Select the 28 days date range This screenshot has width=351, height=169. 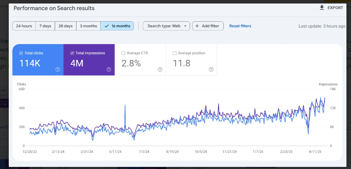pyautogui.click(x=66, y=26)
